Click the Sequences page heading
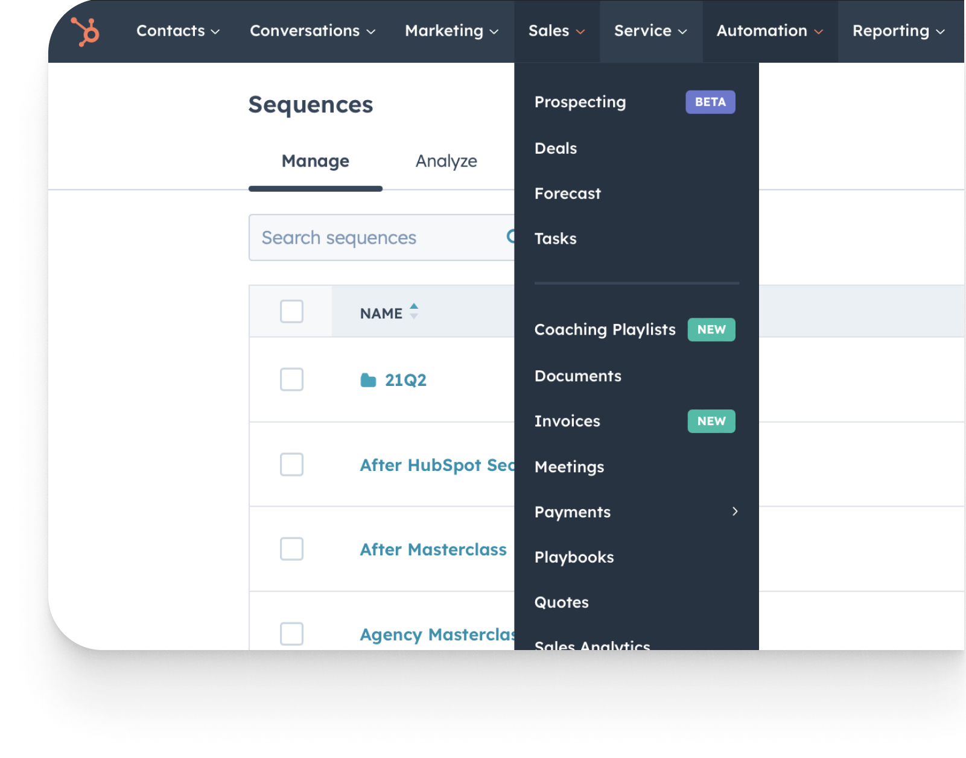This screenshot has height=758, width=966. tap(311, 105)
